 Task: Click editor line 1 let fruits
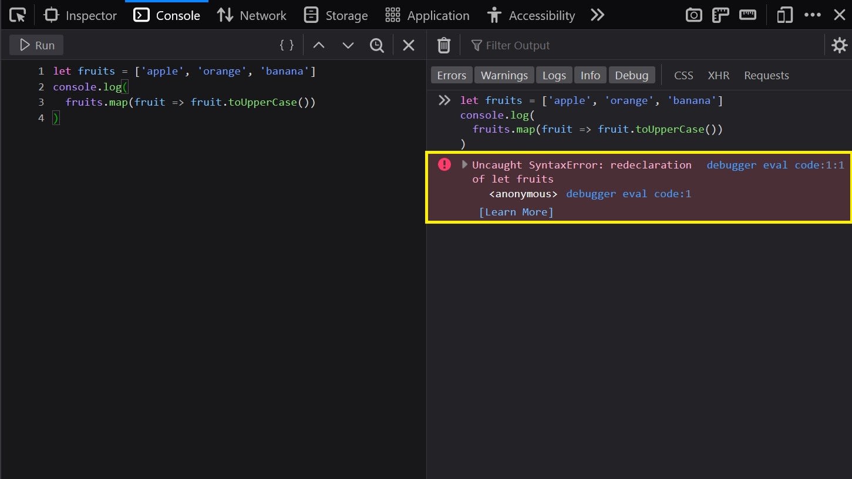pyautogui.click(x=184, y=71)
